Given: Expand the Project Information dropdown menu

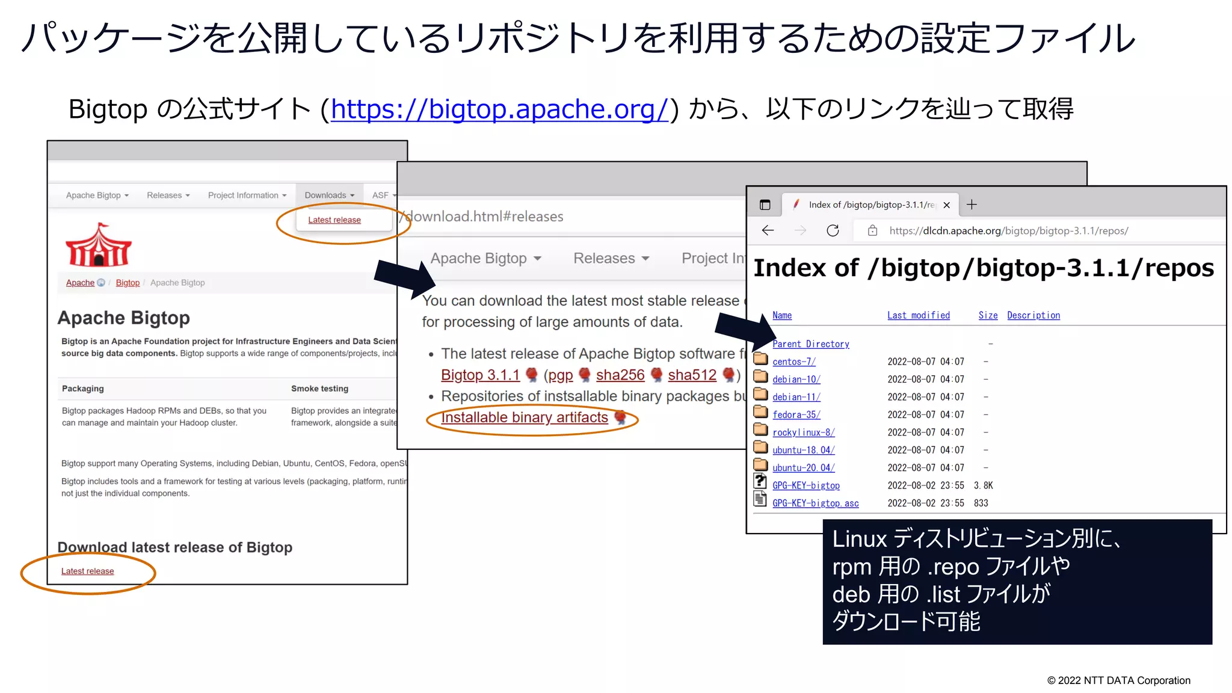Looking at the screenshot, I should tap(247, 196).
